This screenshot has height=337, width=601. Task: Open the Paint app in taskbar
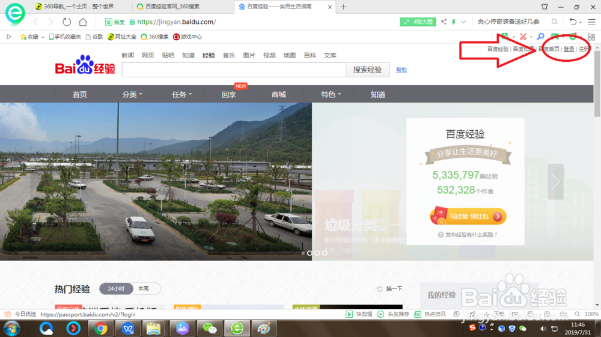point(264,329)
